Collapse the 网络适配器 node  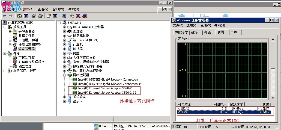pos(64,75)
